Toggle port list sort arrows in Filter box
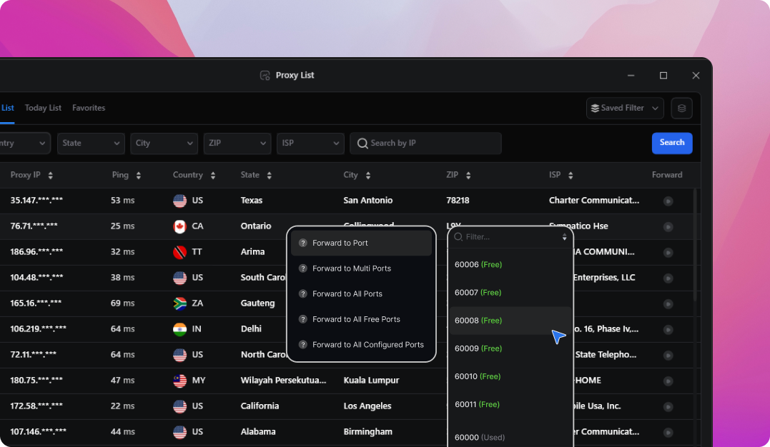This screenshot has width=770, height=447. click(564, 237)
